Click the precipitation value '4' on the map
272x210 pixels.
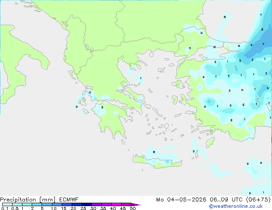(x=251, y=45)
